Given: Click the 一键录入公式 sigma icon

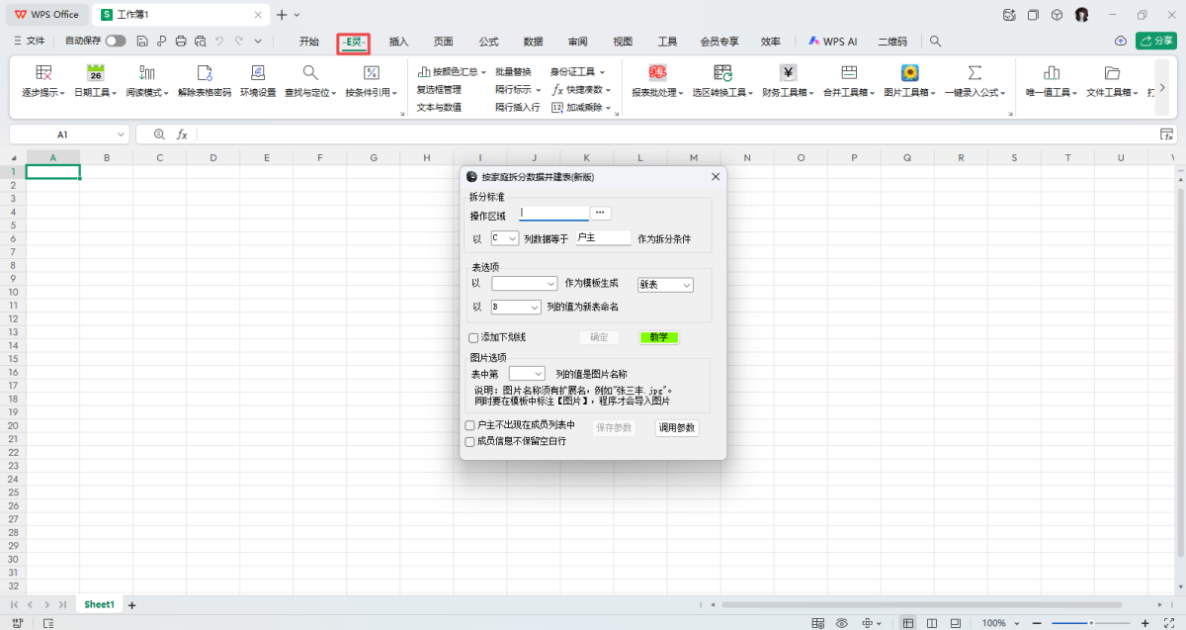Looking at the screenshot, I should [x=974, y=73].
